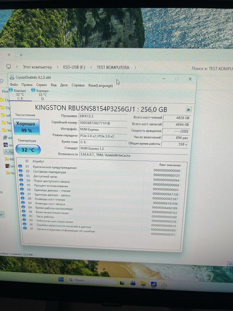Click TEST KOMPUTERA in Explorer breadcrumb
Screen dimensions: 233x311
point(113,68)
